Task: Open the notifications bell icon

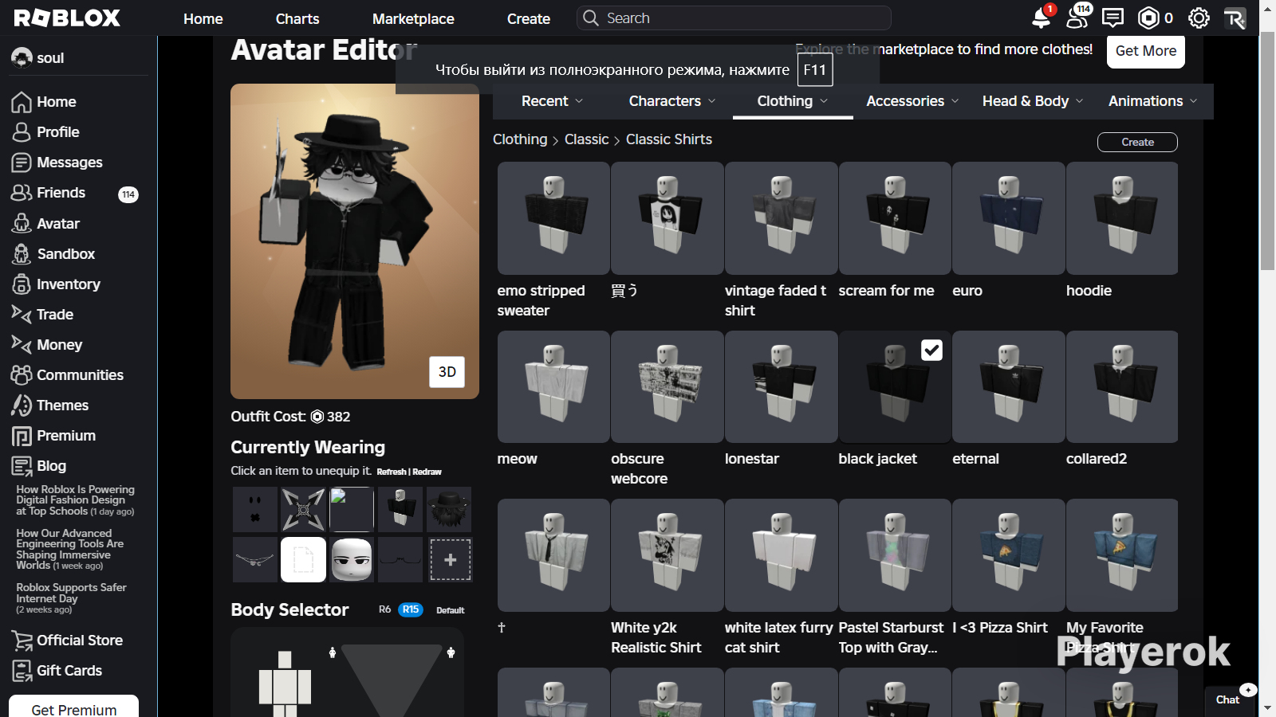Action: click(x=1042, y=18)
